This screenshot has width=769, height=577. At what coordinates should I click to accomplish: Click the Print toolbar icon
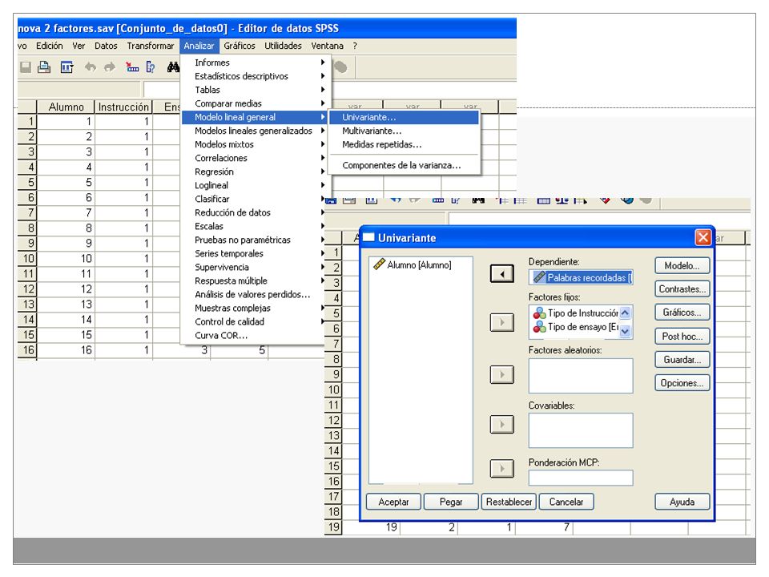point(44,67)
